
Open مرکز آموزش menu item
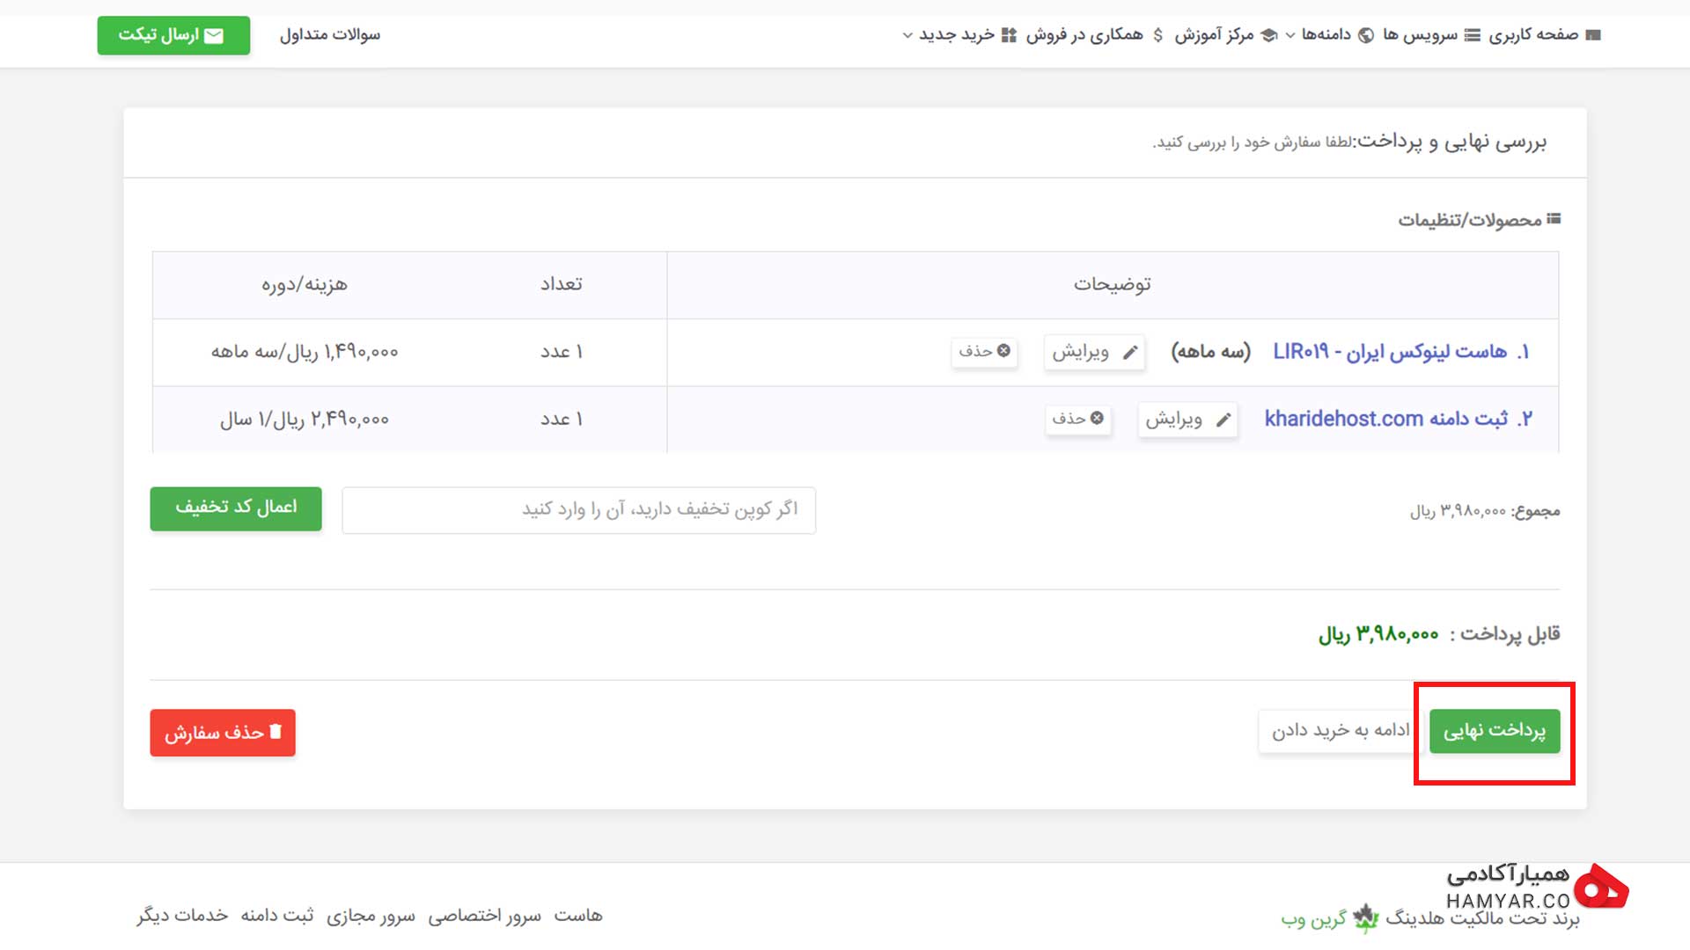point(1225,35)
